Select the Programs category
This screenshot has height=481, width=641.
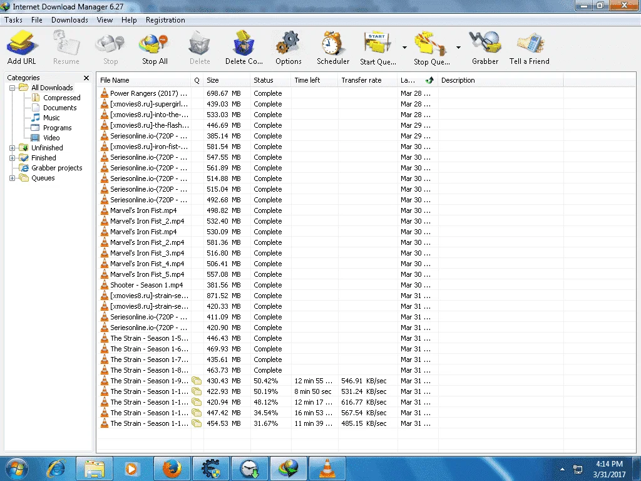pos(57,128)
